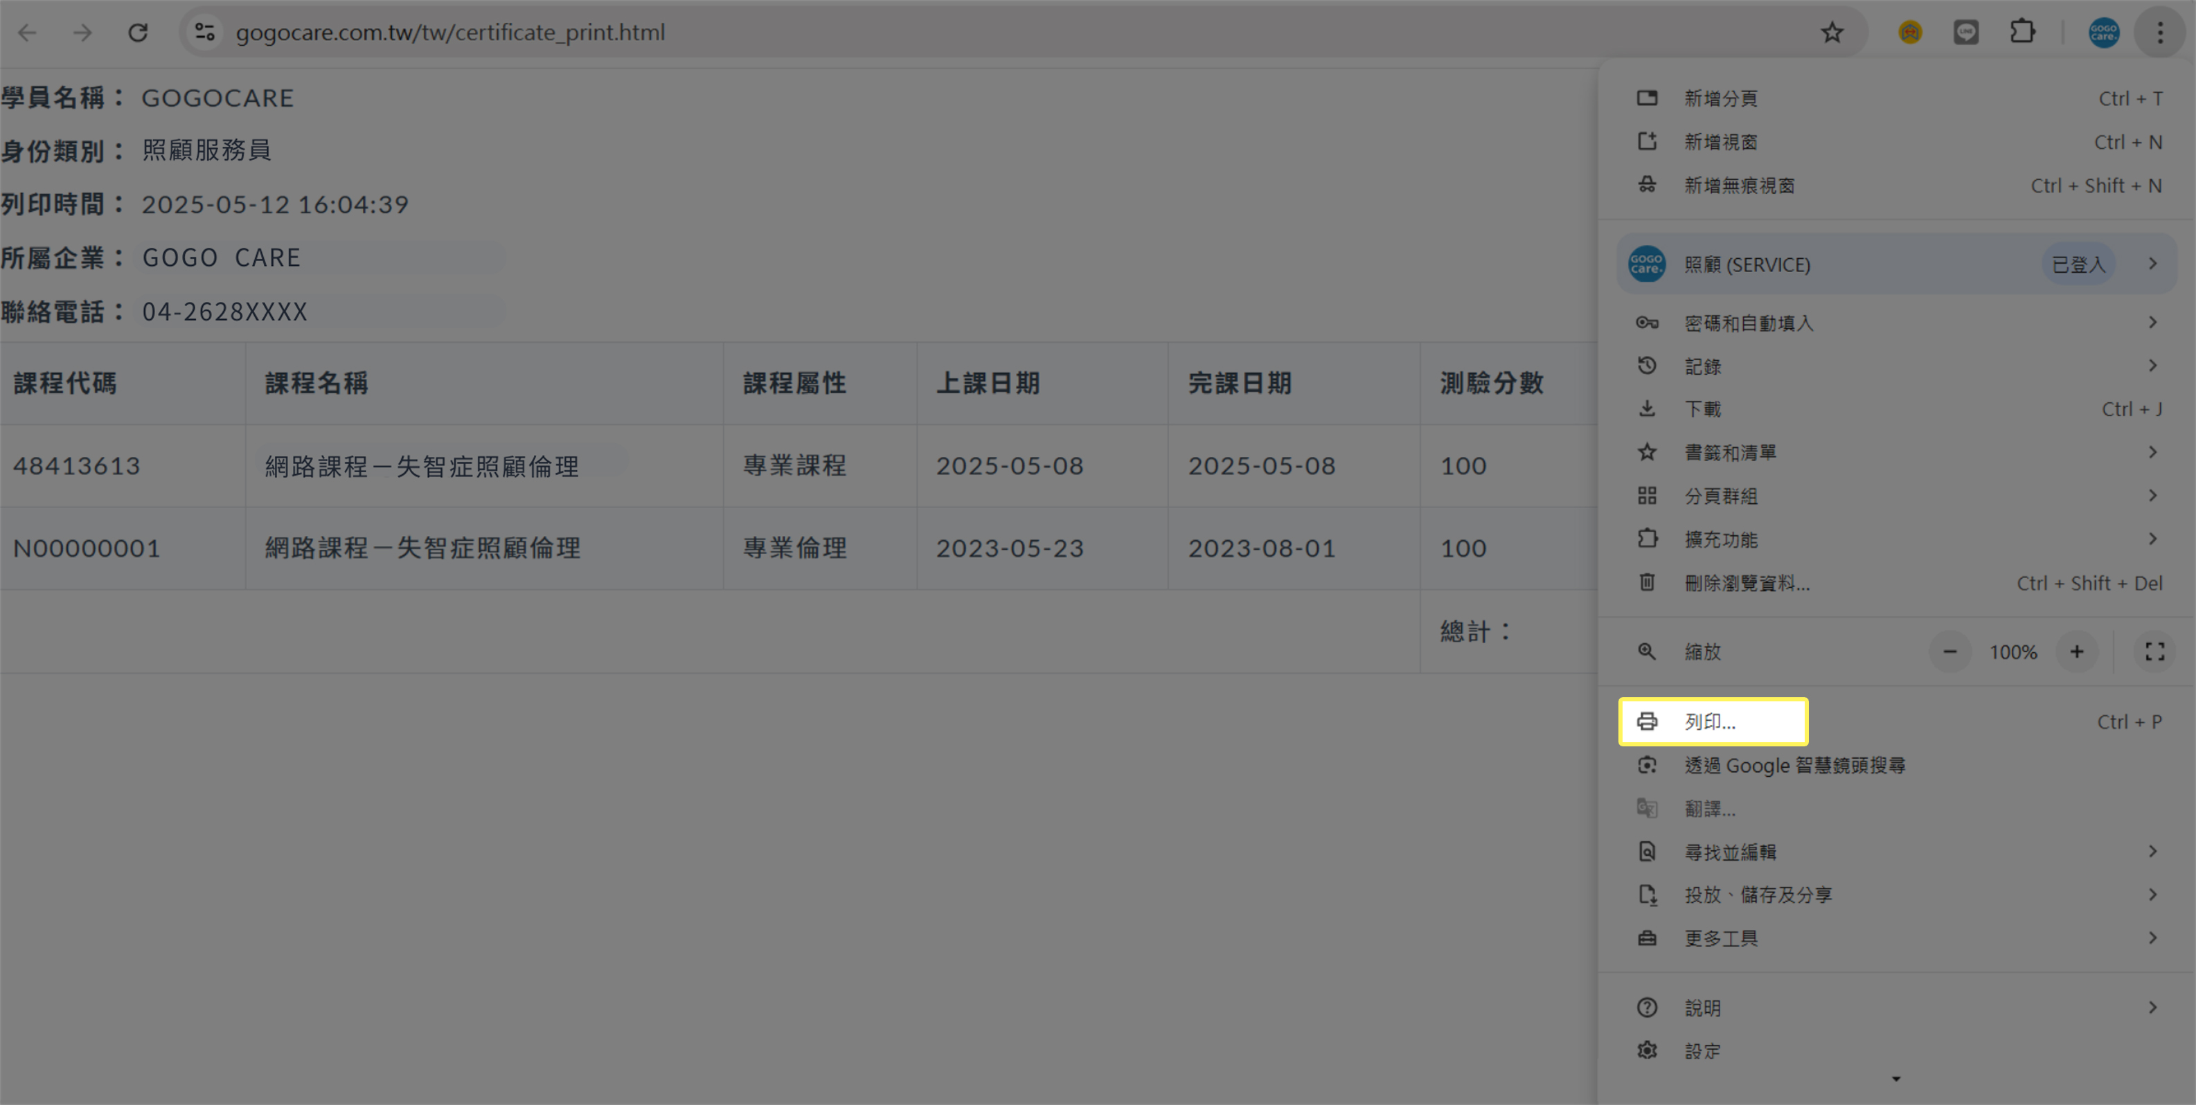Screen dimensions: 2196x1105
Task: Select 透過 Google 智慧鏡頭搜尋
Action: [1897, 765]
